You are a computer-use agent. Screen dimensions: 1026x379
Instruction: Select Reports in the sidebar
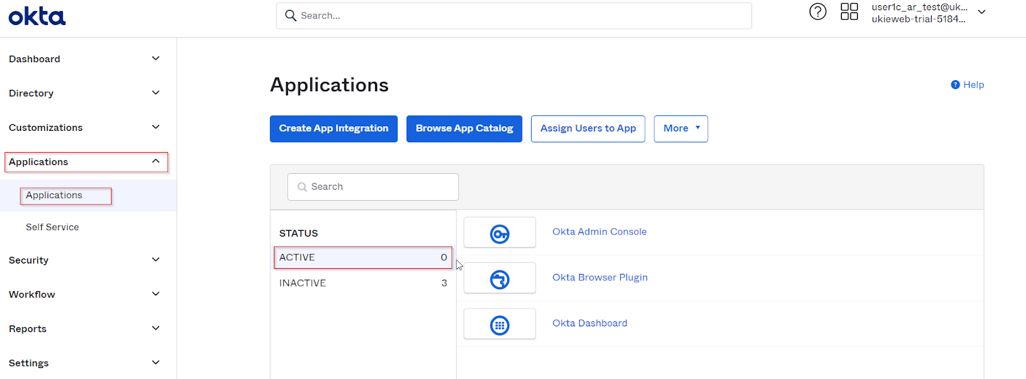click(28, 329)
